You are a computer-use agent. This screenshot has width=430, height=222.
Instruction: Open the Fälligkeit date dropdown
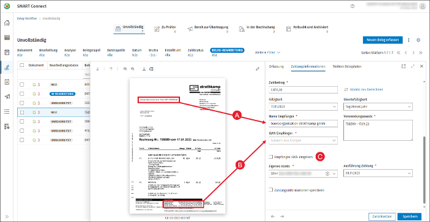[334, 106]
